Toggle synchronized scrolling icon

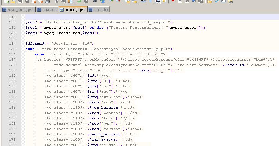pos(127,1)
